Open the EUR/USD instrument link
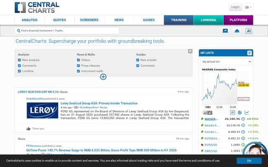This screenshot has width=268, height=167. pyautogui.click(x=211, y=145)
